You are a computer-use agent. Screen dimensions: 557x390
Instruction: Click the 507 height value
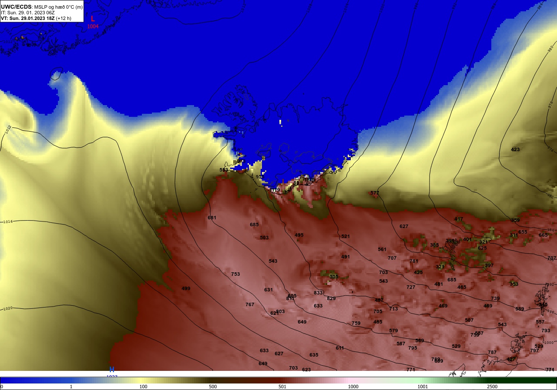pyautogui.click(x=469, y=320)
